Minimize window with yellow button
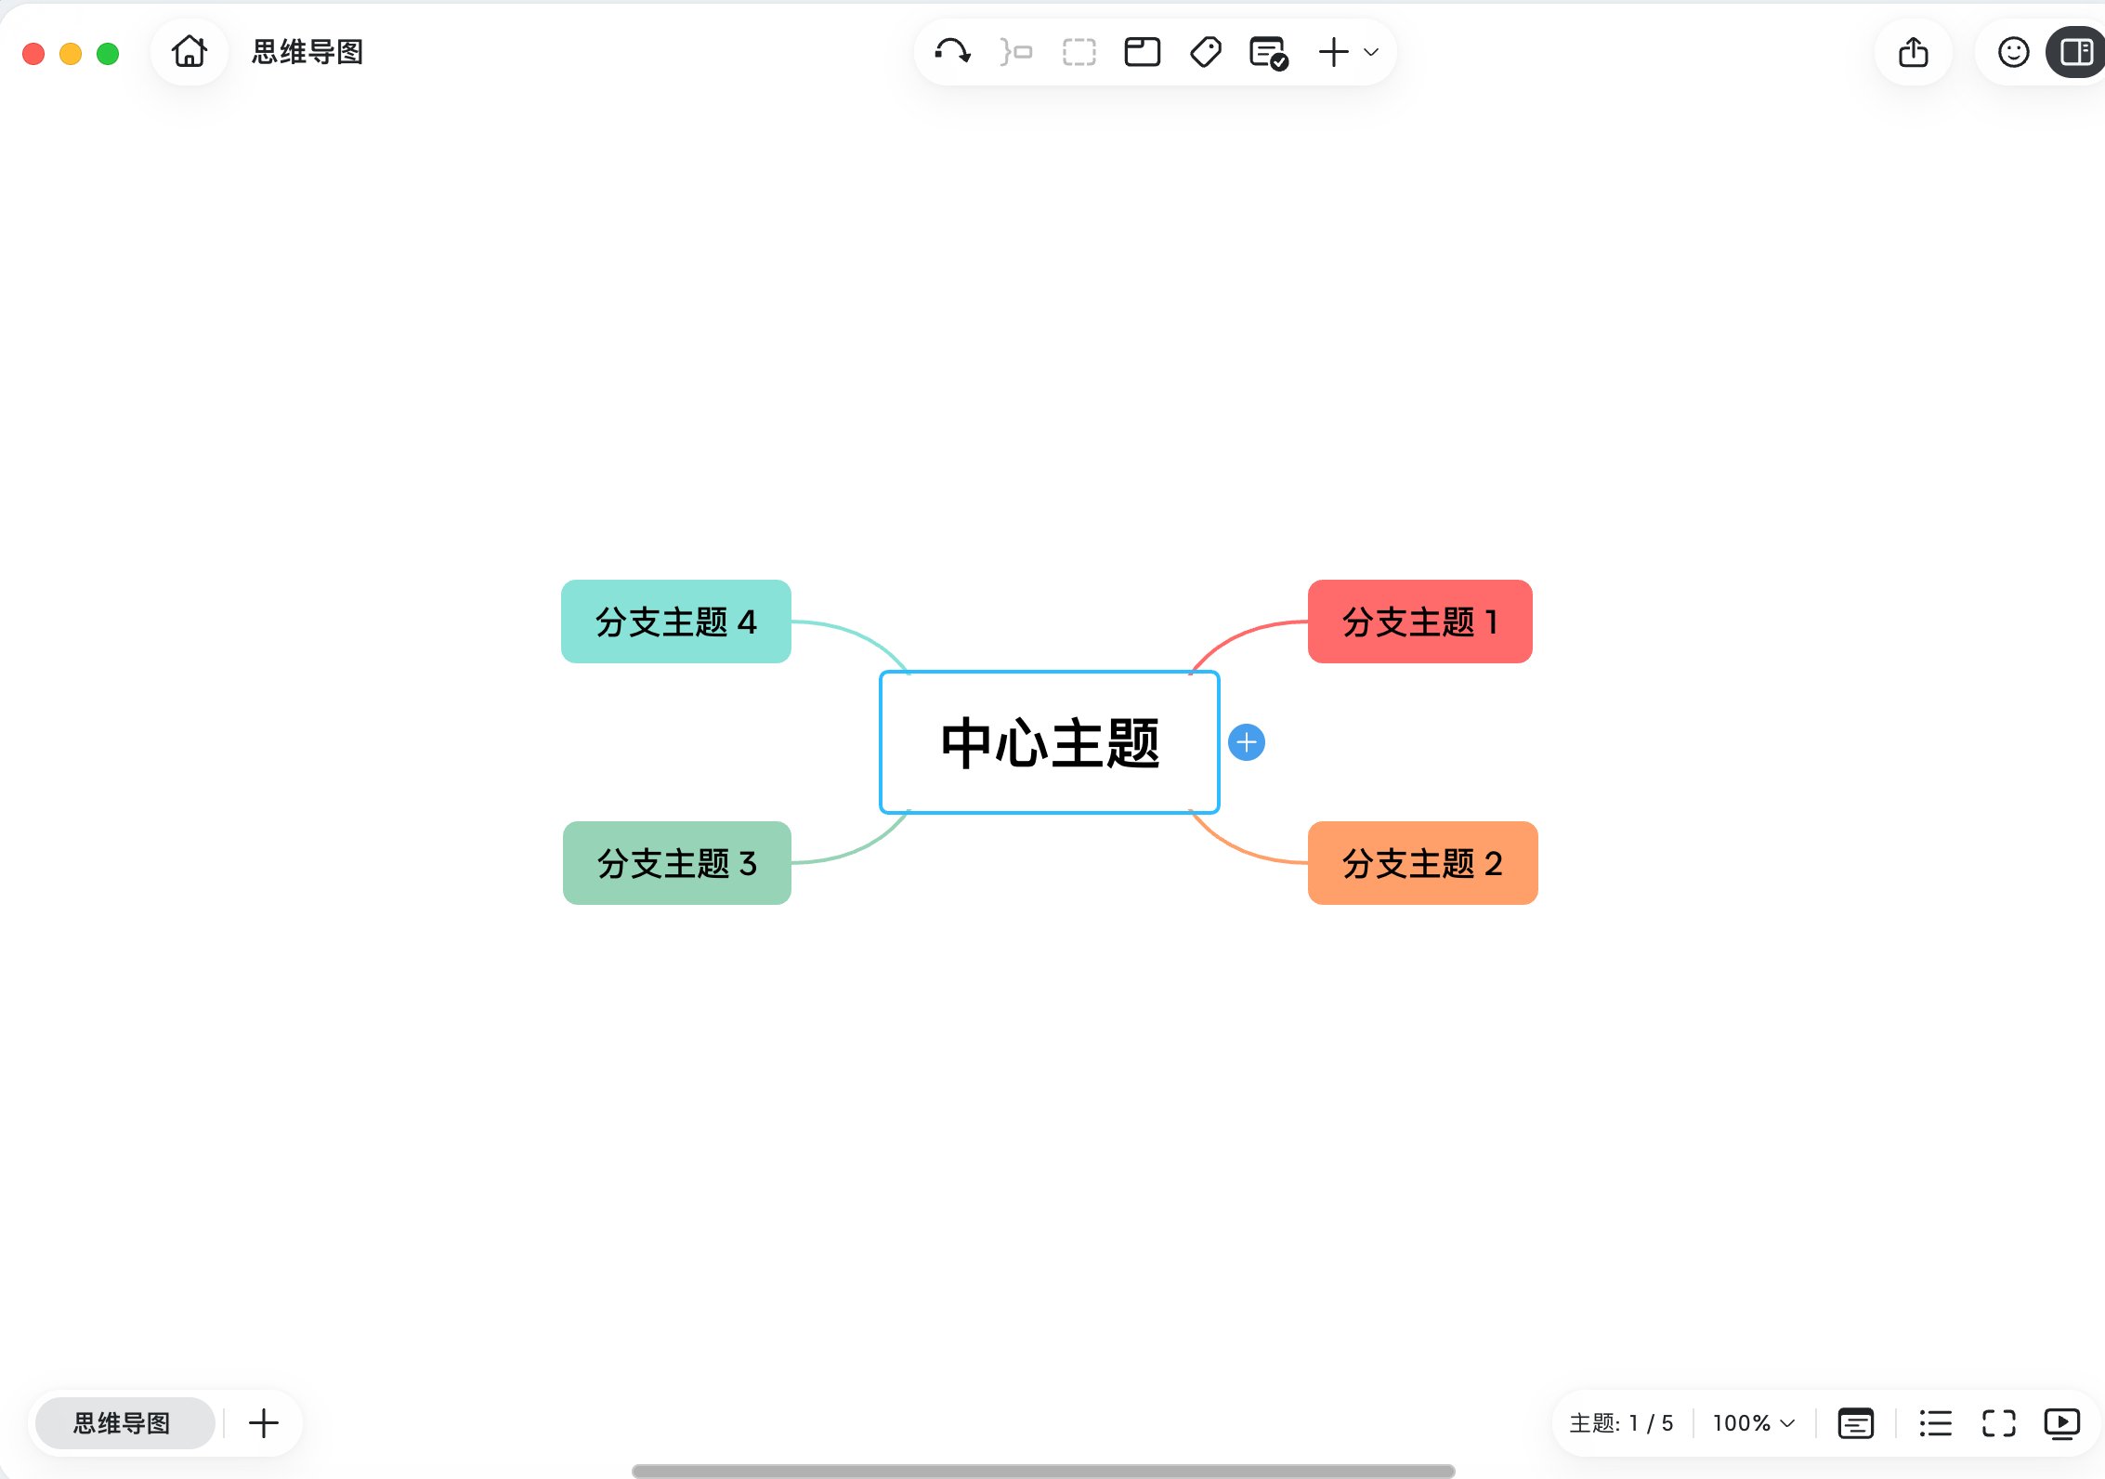Screen dimensions: 2105x1479 click(x=71, y=54)
